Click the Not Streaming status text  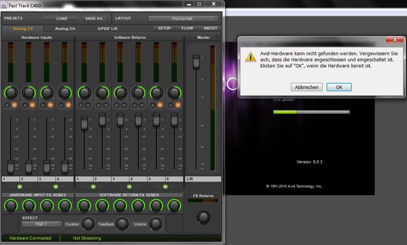pyautogui.click(x=87, y=238)
